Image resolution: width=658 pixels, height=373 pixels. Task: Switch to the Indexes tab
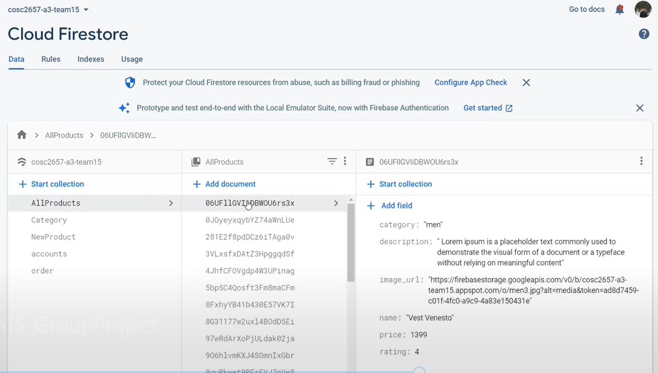[91, 59]
